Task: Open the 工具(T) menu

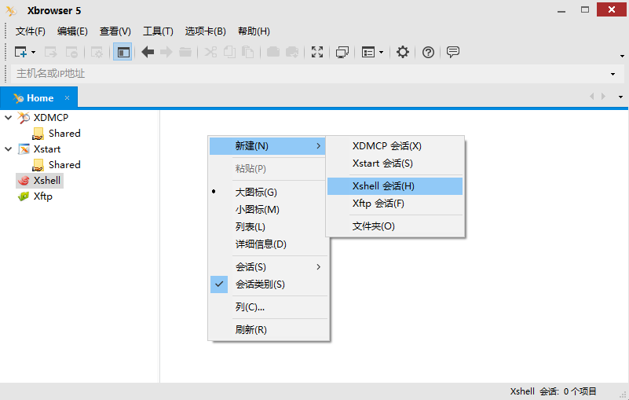Action: (158, 31)
